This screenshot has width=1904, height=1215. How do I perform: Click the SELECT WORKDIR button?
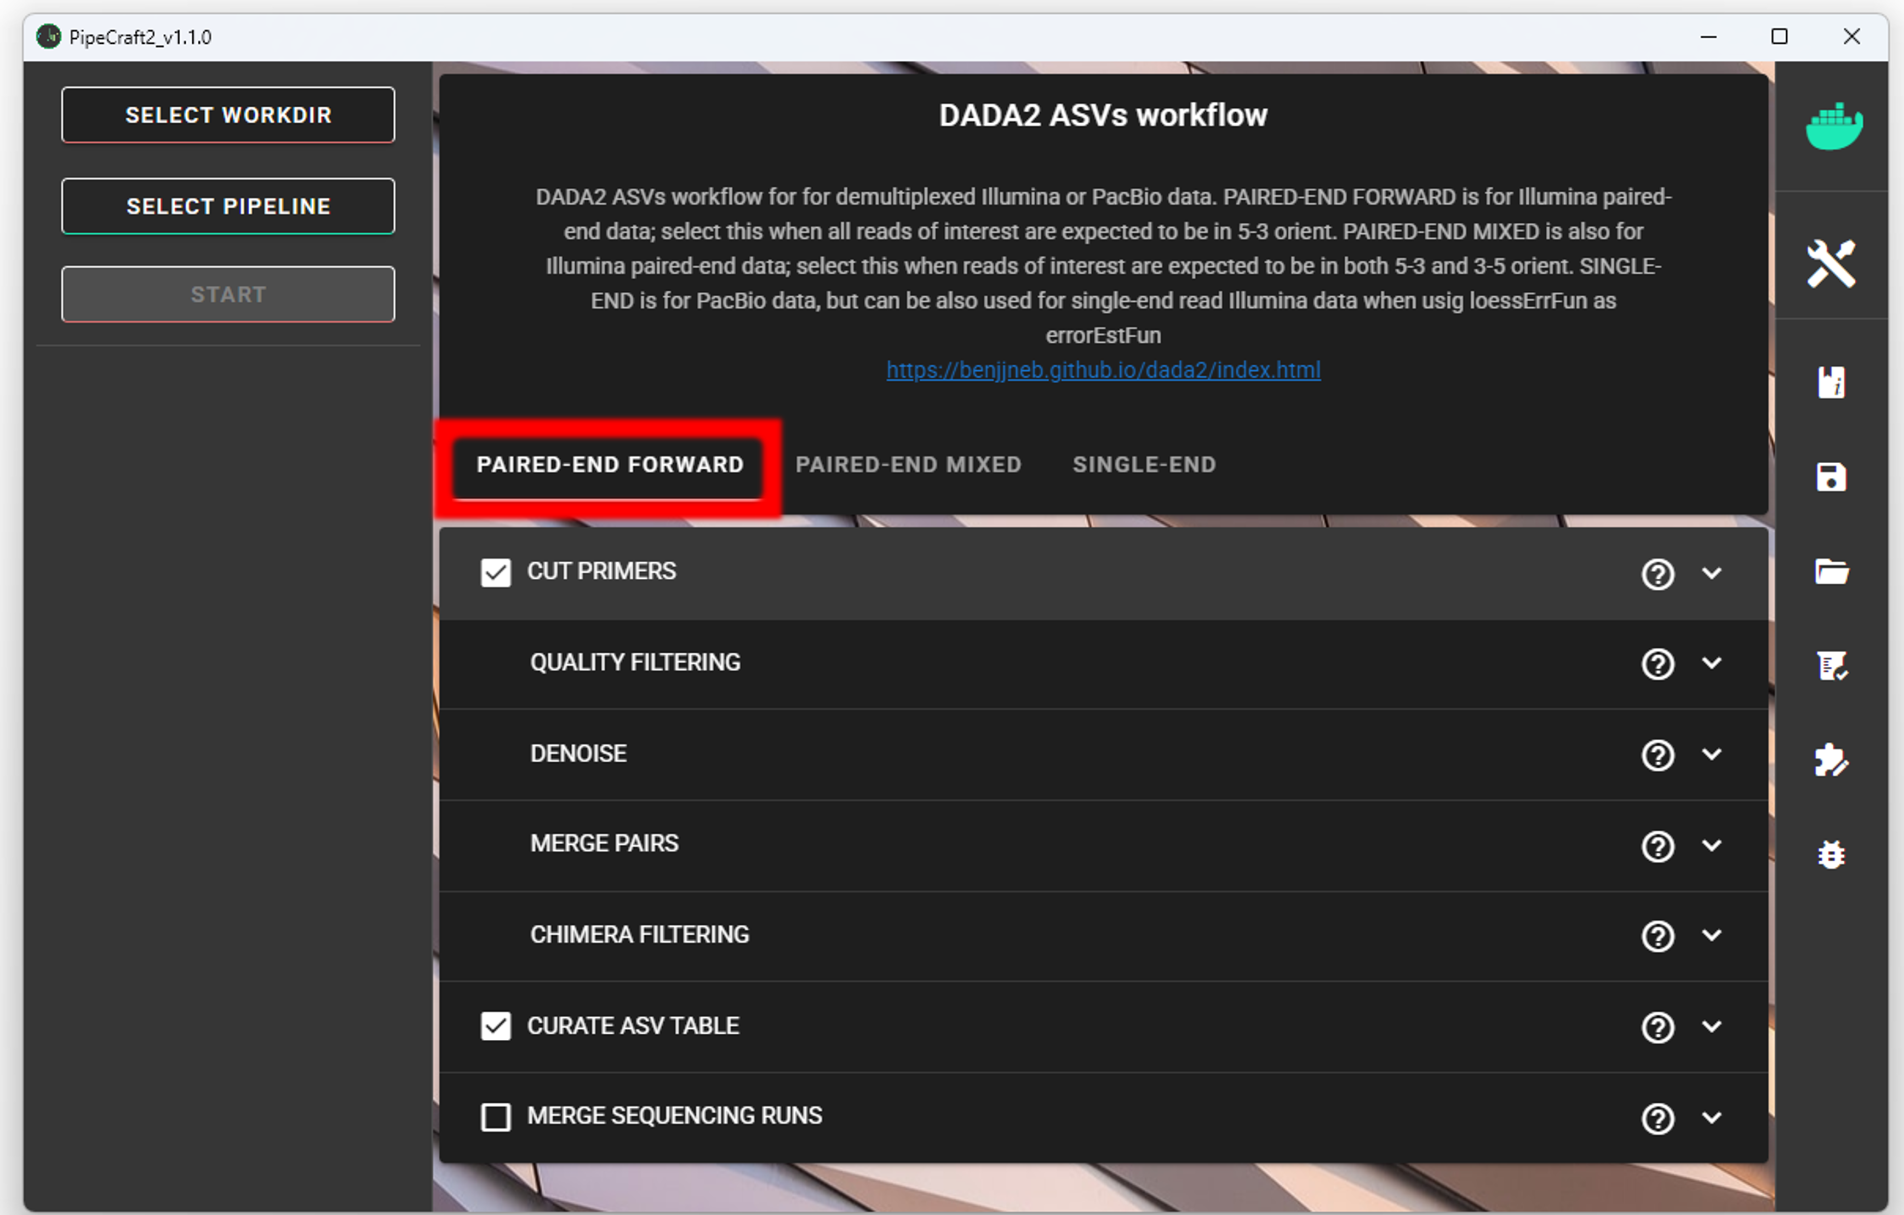pos(228,116)
